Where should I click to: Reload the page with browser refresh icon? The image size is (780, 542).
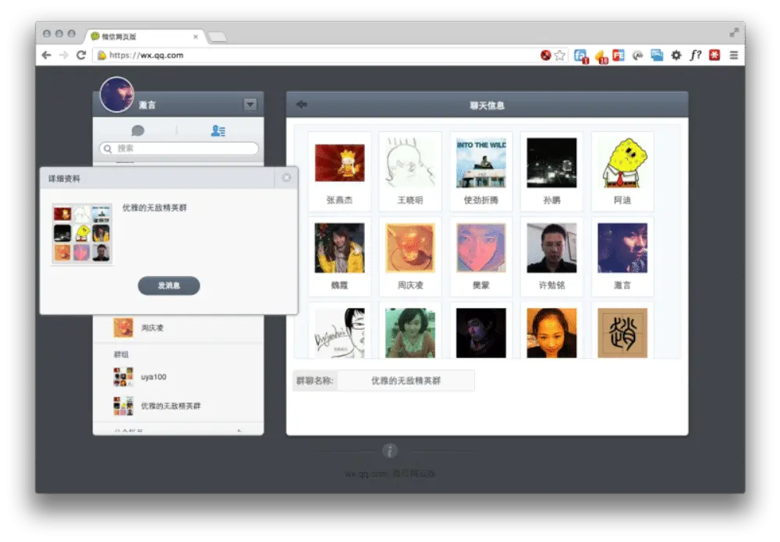tap(81, 55)
